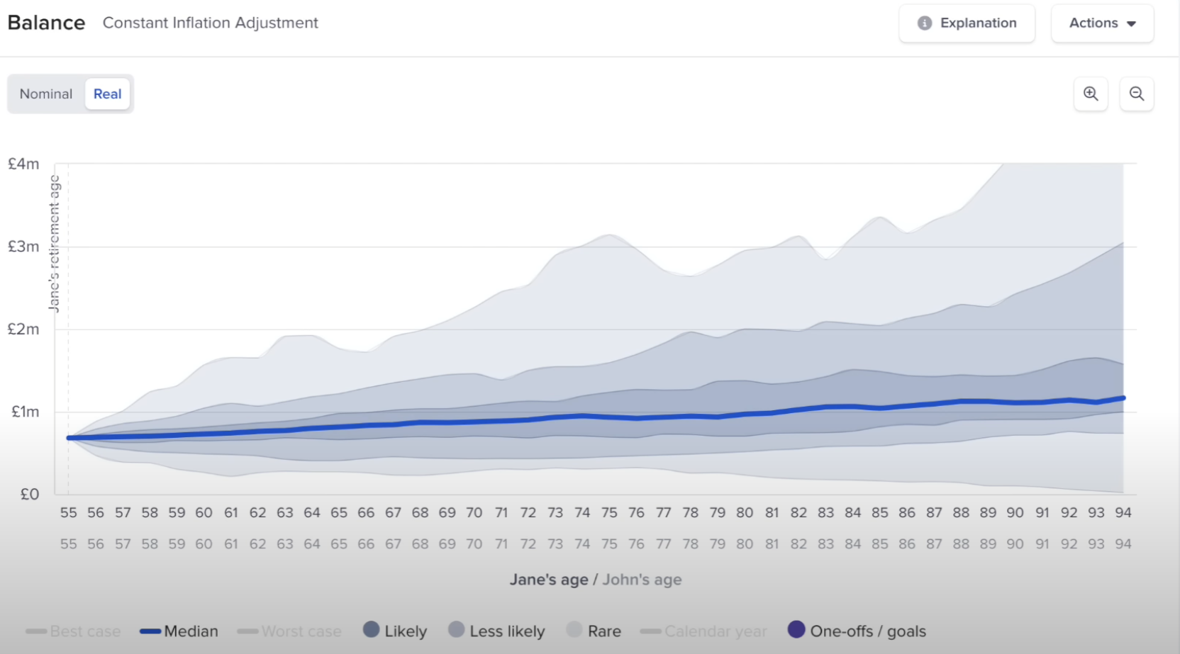Toggle the Less likely band legend item
Viewport: 1180px width, 654px height.
click(496, 631)
